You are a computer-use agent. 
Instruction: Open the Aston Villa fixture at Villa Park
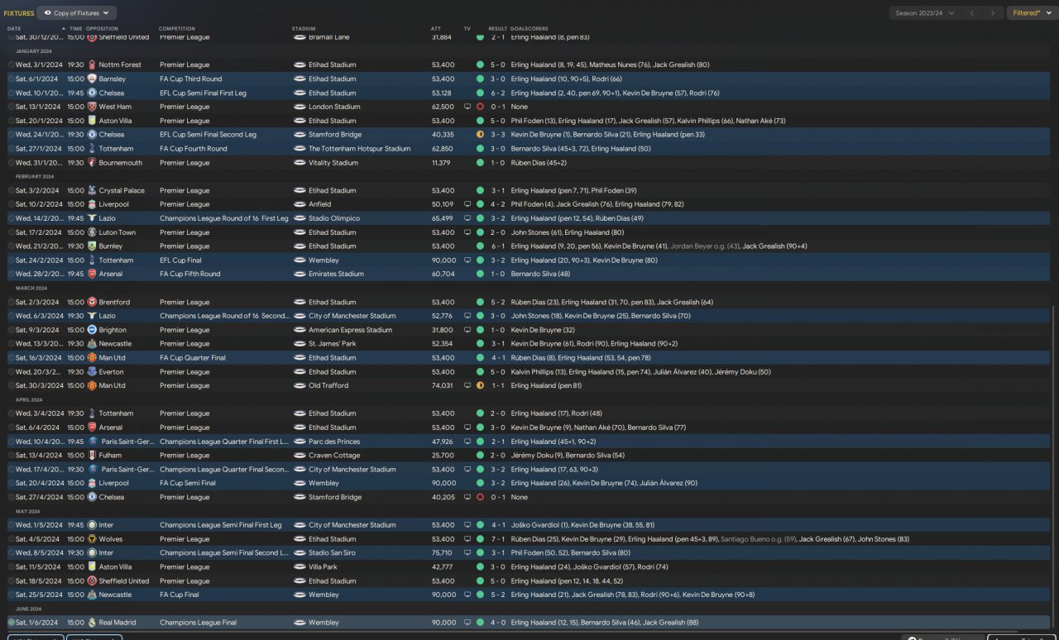coord(529,567)
